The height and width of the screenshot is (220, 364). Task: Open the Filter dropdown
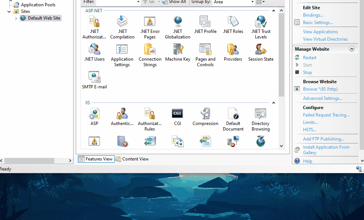(138, 2)
